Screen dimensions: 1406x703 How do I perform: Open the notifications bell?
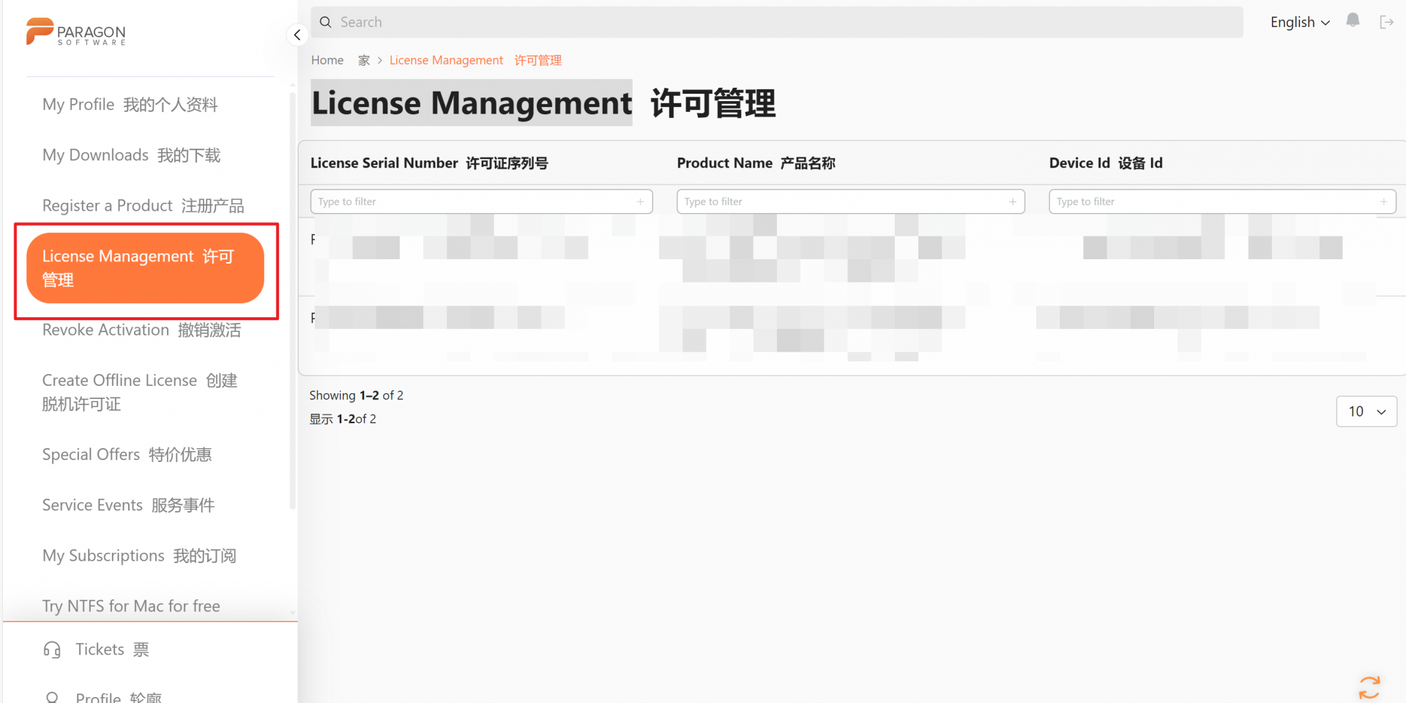1353,21
